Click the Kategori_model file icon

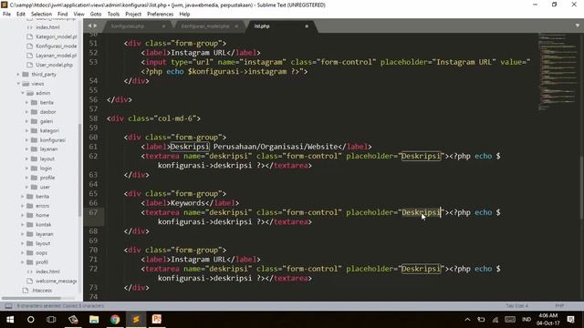pyautogui.click(x=30, y=36)
